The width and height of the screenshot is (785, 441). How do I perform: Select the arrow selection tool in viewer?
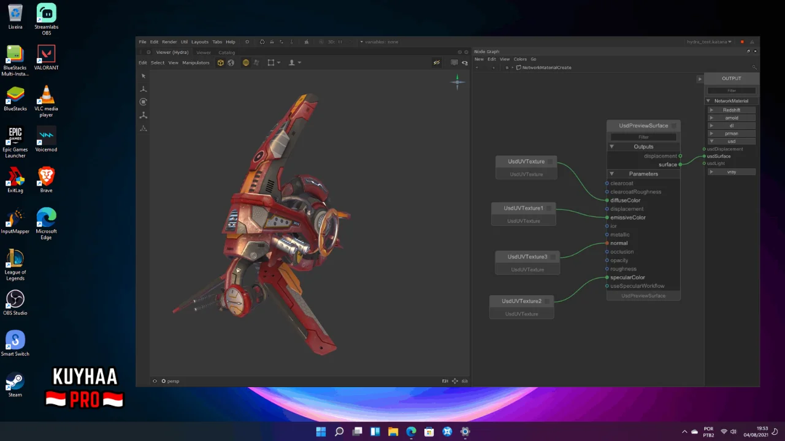click(x=144, y=76)
